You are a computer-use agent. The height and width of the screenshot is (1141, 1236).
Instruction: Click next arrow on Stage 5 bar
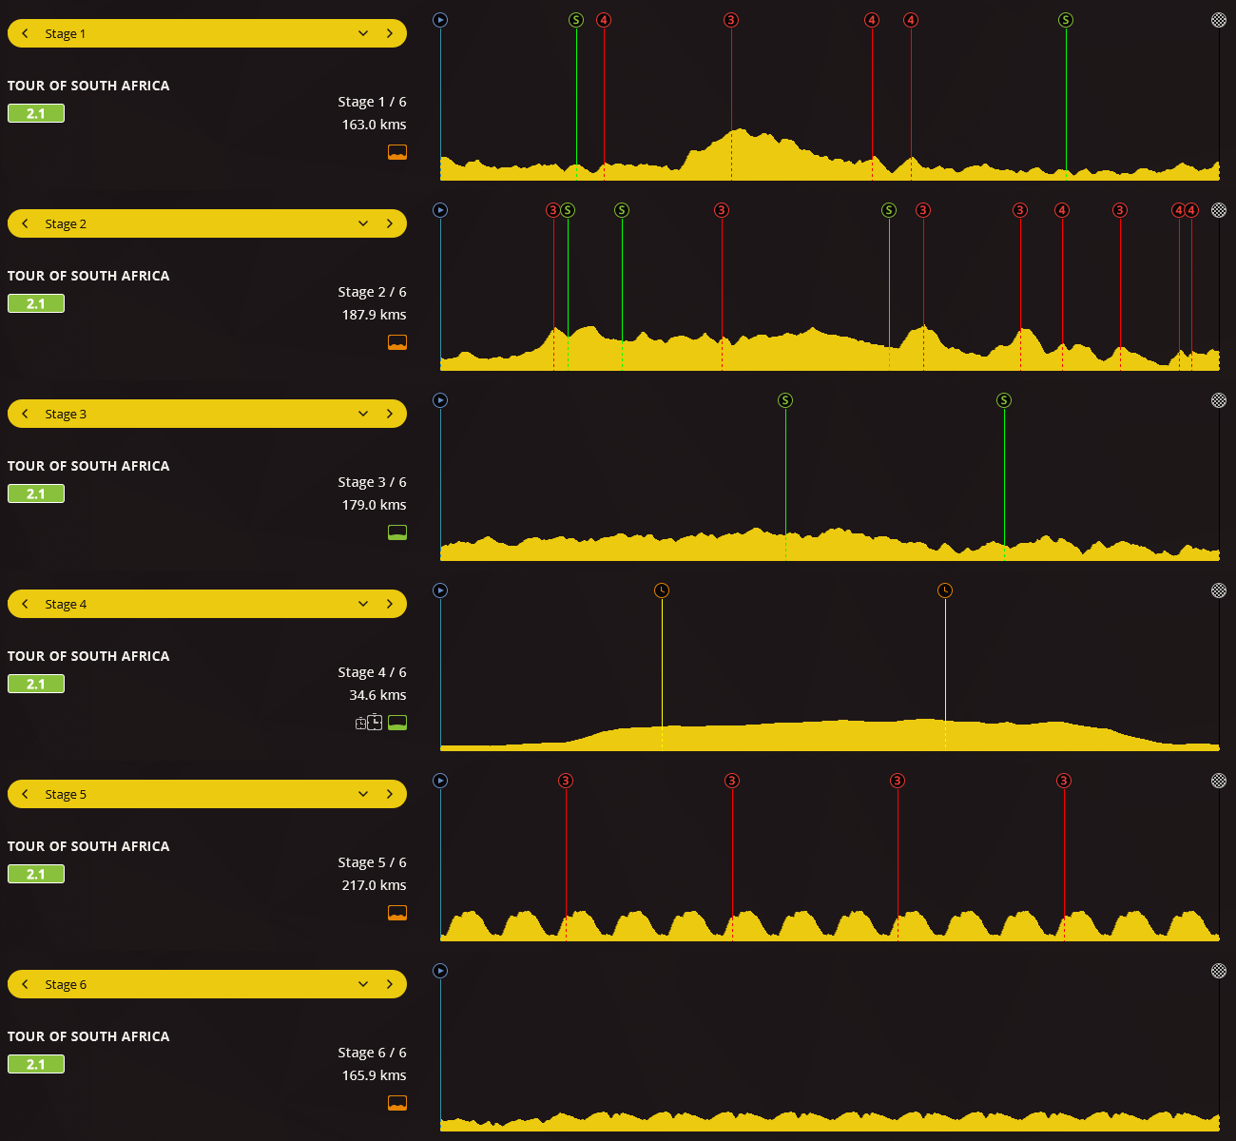pyautogui.click(x=390, y=794)
